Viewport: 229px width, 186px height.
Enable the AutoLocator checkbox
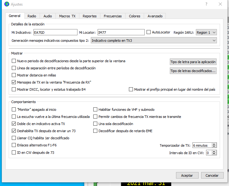point(149,32)
